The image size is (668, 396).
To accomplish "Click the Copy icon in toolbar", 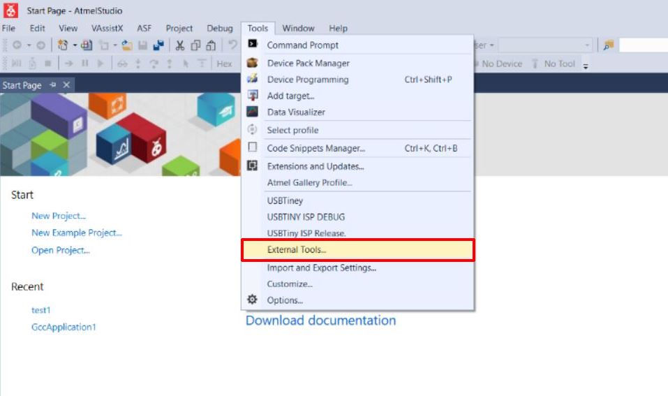I will coord(195,45).
